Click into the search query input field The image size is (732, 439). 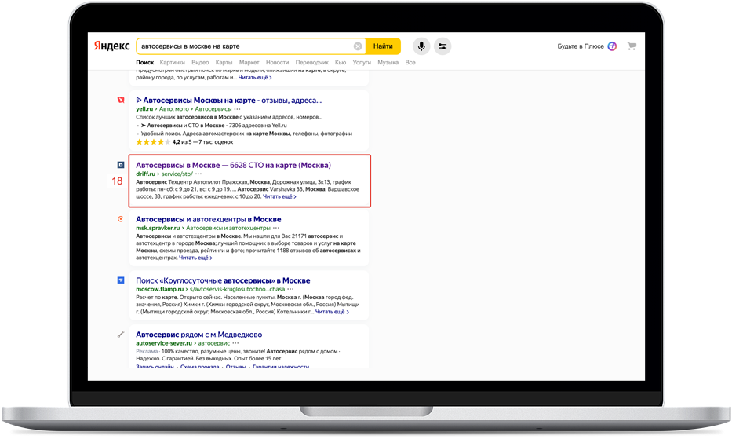(243, 46)
